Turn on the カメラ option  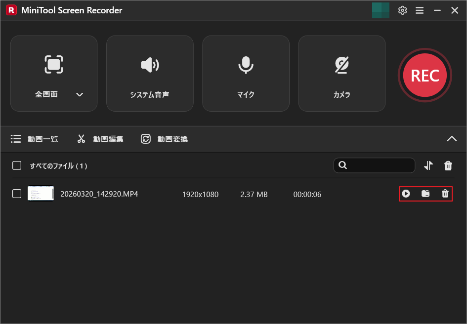point(341,73)
